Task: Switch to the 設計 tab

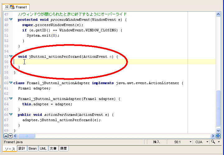Action: 22,148
